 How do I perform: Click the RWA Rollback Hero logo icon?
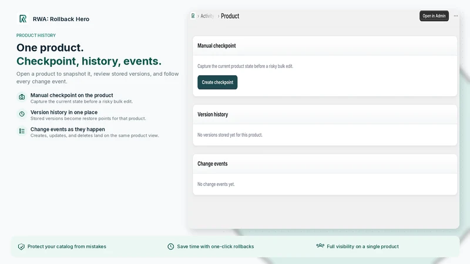pyautogui.click(x=23, y=19)
